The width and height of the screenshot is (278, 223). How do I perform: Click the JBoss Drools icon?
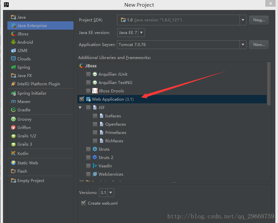[95, 91]
